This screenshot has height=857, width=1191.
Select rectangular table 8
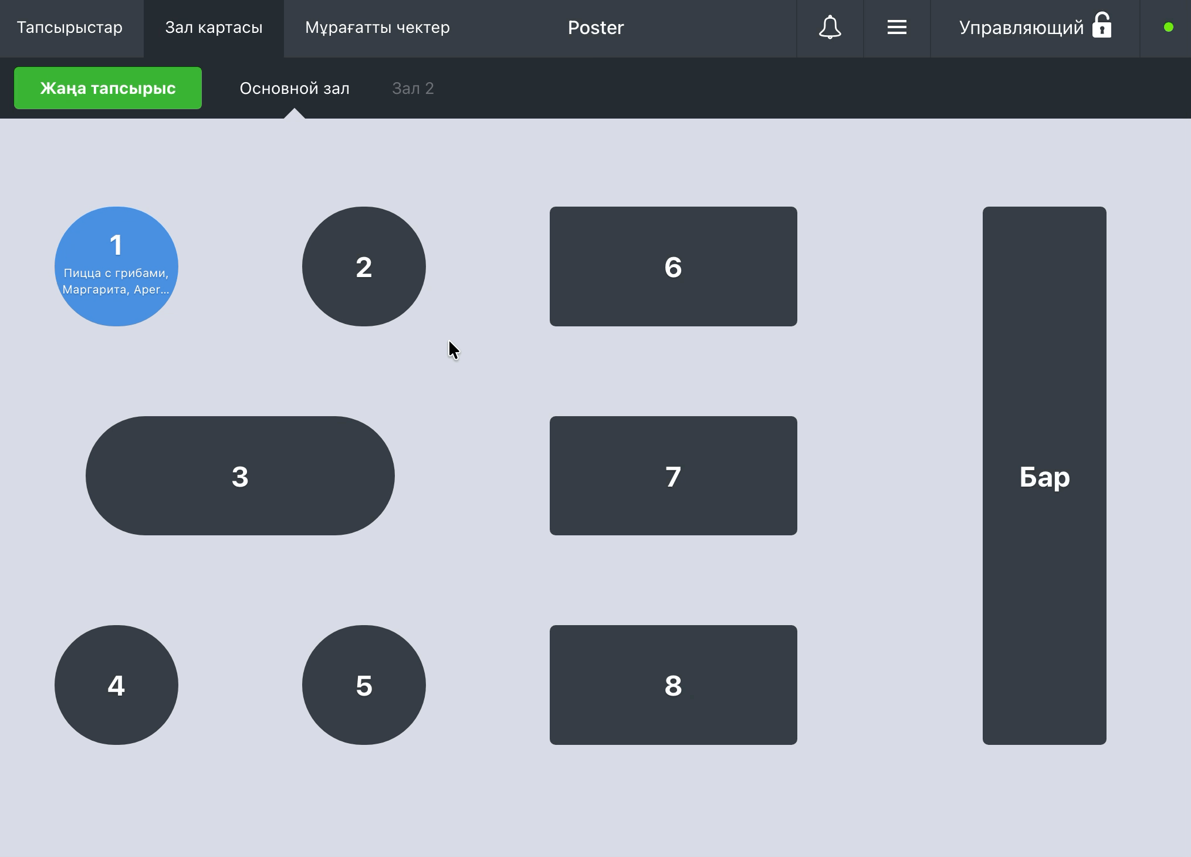673,685
